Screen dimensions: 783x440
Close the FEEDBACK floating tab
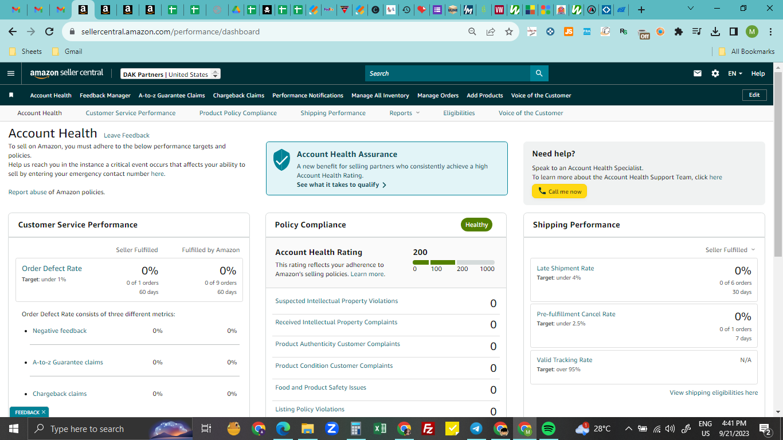pyautogui.click(x=44, y=412)
